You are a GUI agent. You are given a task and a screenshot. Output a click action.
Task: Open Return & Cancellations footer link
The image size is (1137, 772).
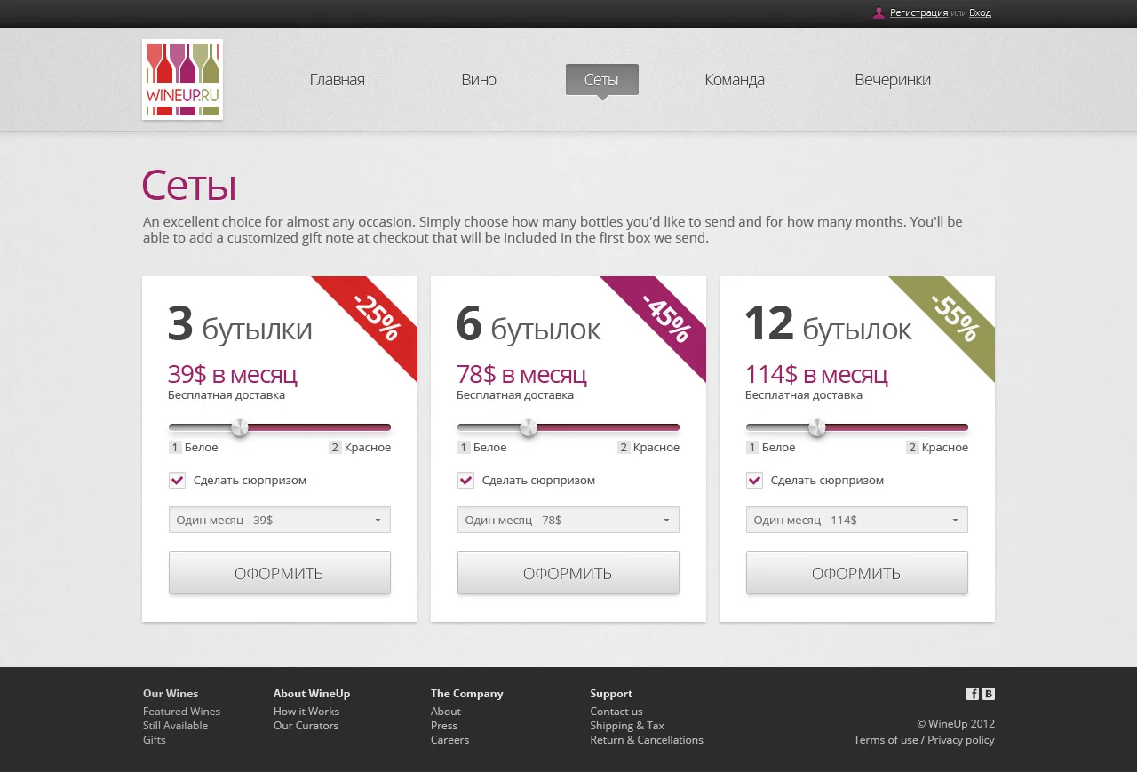[647, 740]
